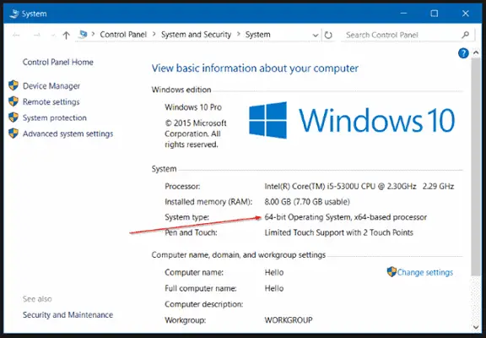The width and height of the screenshot is (486, 338).
Task: Open Device Manager
Action: pos(51,86)
